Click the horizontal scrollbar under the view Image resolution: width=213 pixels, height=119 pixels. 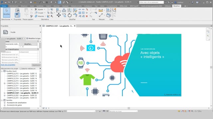click(x=129, y=108)
